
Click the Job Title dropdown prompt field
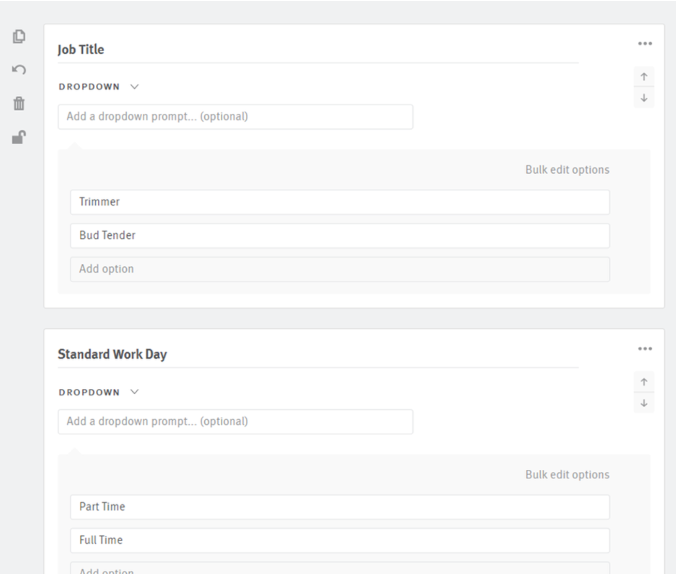coord(235,117)
